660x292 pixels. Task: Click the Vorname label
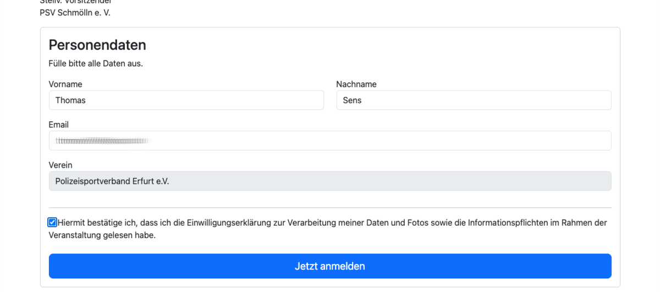(65, 84)
